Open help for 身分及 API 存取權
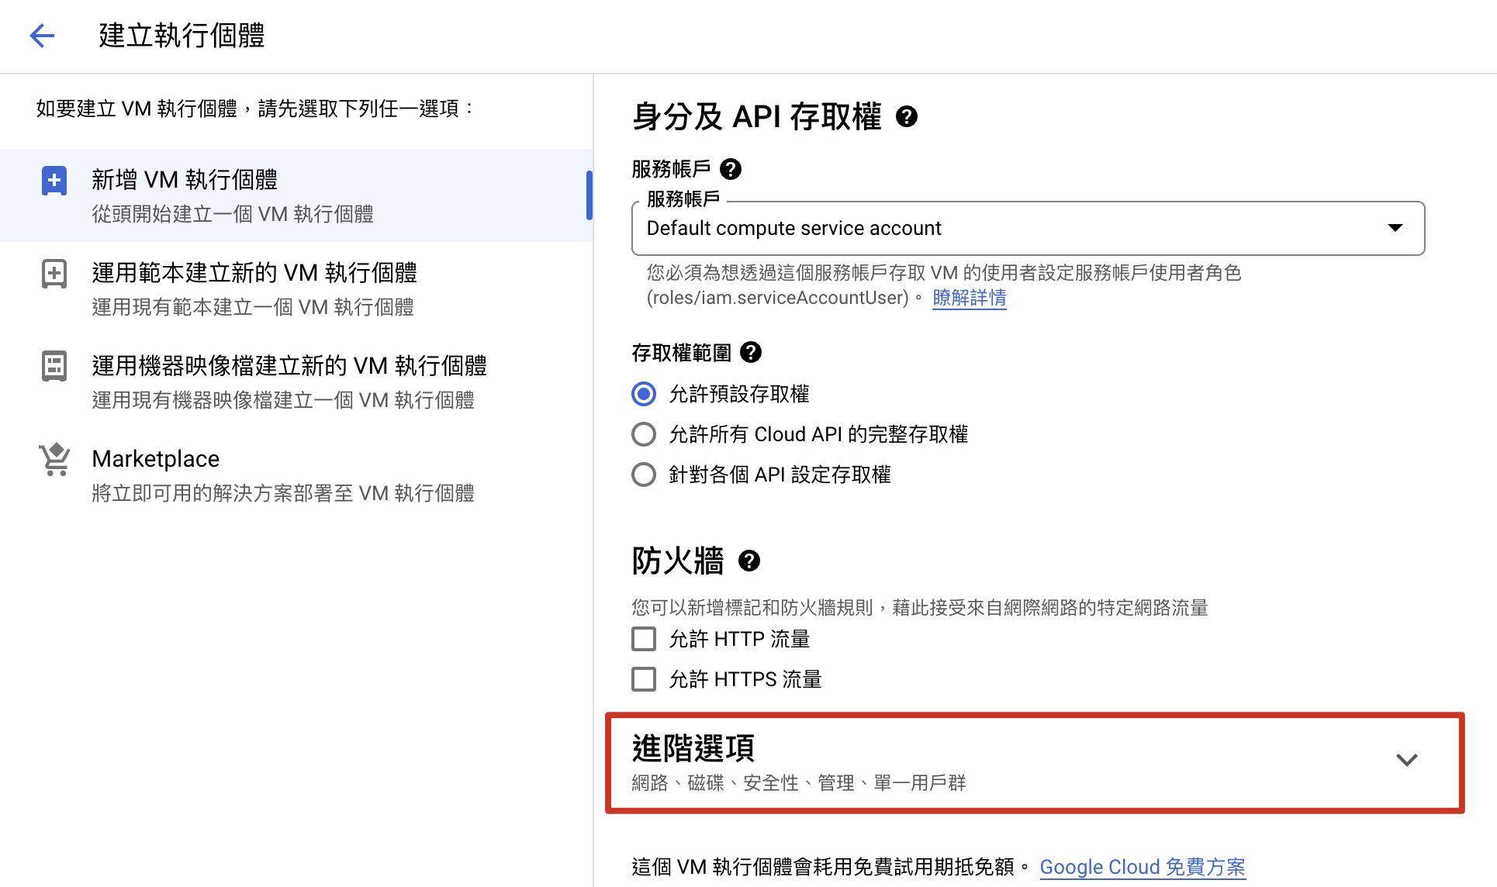Image resolution: width=1497 pixels, height=887 pixels. click(x=908, y=116)
